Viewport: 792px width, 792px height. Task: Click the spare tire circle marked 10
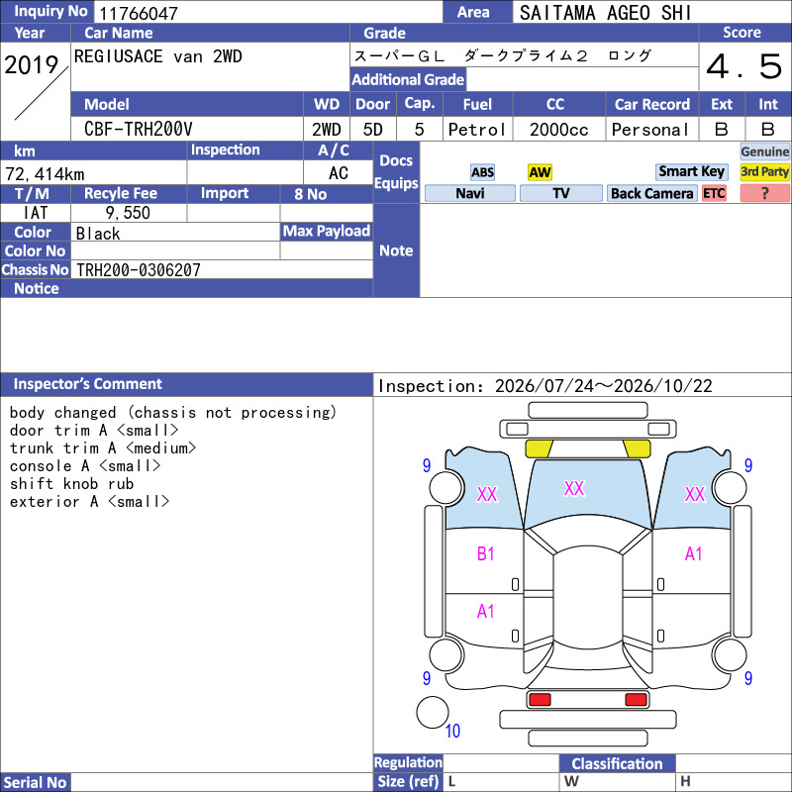tap(433, 712)
